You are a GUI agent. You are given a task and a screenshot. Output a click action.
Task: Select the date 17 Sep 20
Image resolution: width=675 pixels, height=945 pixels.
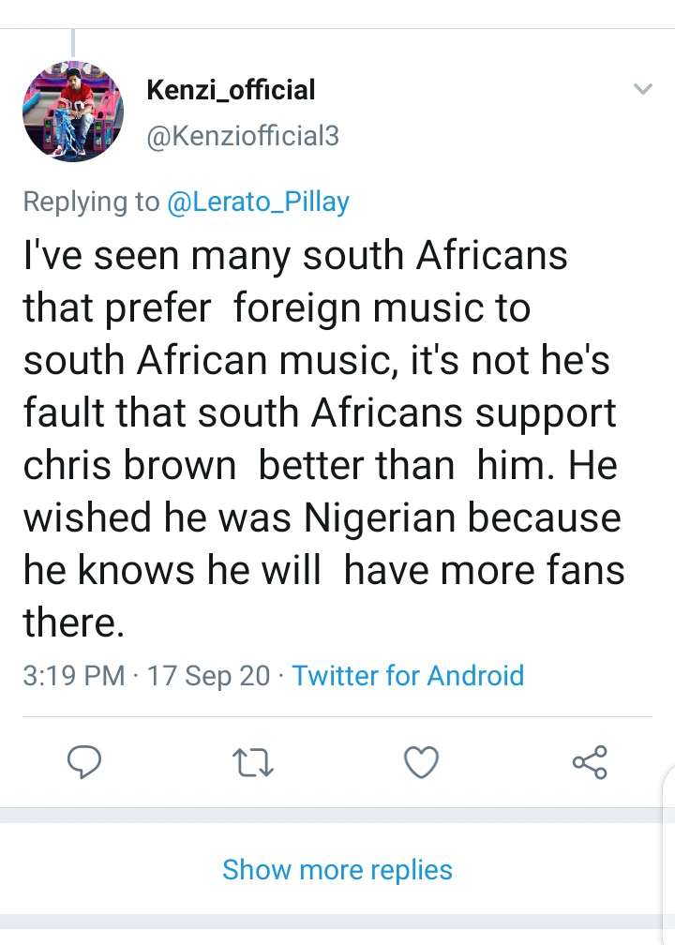coord(209,675)
